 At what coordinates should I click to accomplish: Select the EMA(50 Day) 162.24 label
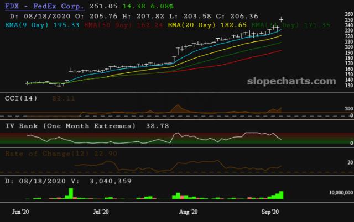123,25
